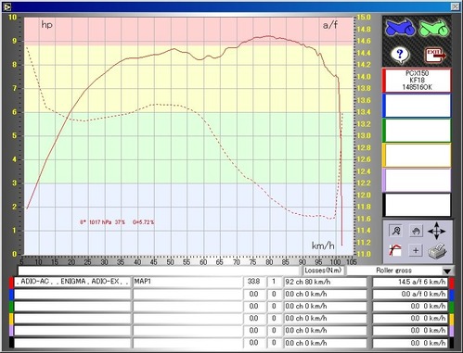Open the Roller gross combo box

click(399, 271)
